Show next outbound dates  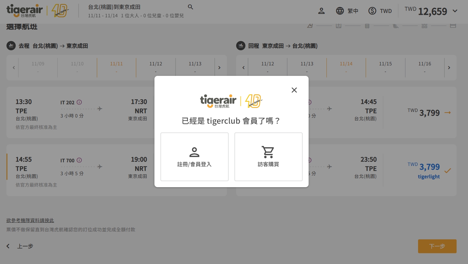point(219,68)
